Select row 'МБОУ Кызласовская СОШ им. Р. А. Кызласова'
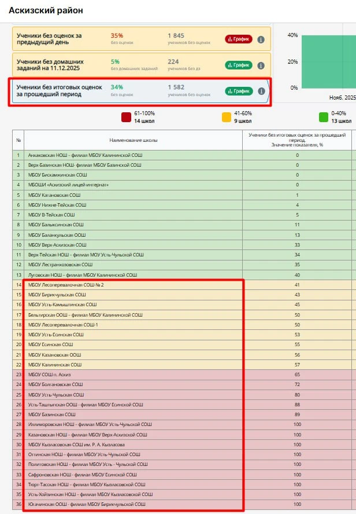 click(182, 445)
